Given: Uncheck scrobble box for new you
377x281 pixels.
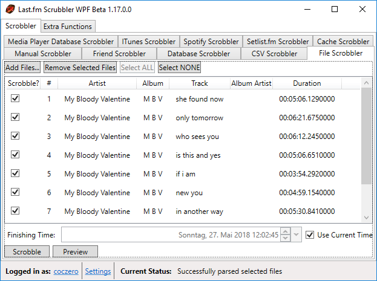Looking at the screenshot, I should point(15,192).
